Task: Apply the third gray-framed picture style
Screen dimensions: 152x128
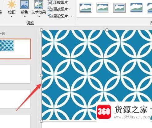Action: [119, 8]
